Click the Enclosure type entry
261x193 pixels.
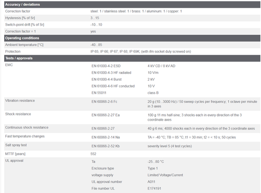coord(103,169)
